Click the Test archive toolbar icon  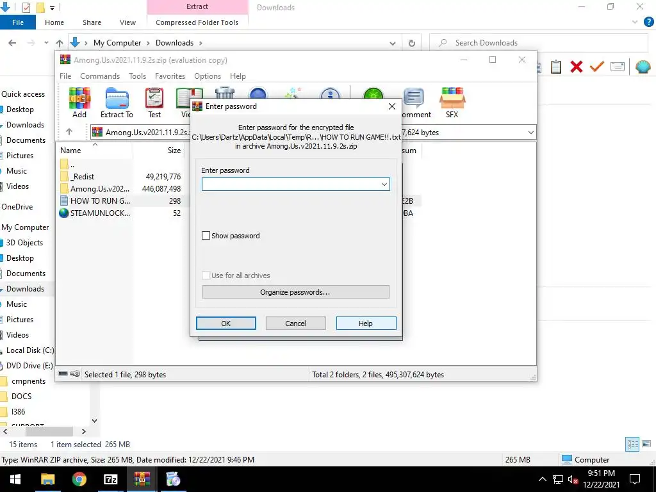coord(154,102)
